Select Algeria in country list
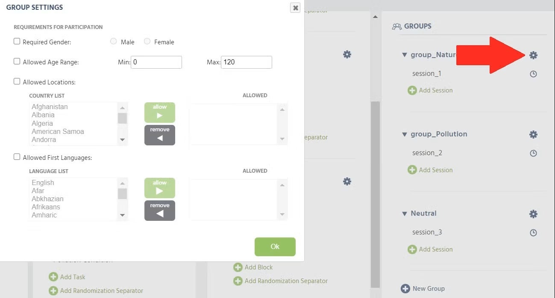The image size is (555, 298). pyautogui.click(x=42, y=124)
